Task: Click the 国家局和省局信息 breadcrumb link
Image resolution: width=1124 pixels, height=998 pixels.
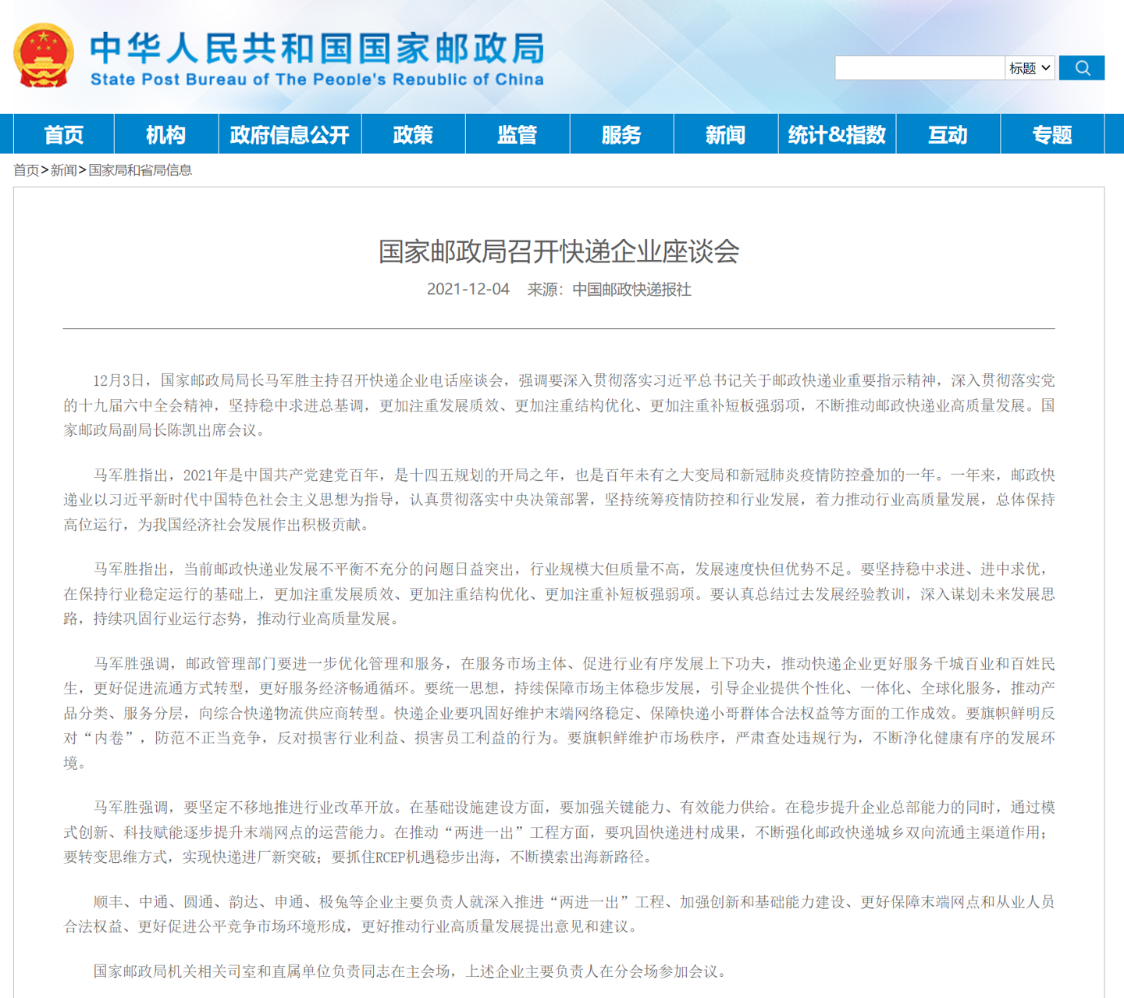Action: (x=140, y=169)
